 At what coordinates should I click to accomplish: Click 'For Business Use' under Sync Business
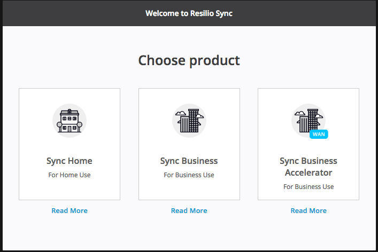click(x=189, y=175)
